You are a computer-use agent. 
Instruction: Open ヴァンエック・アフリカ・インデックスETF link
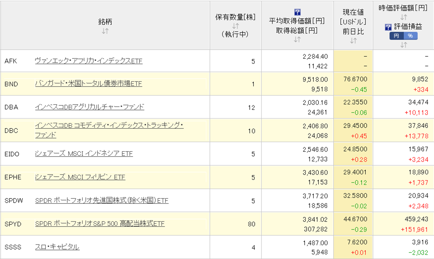(89, 61)
